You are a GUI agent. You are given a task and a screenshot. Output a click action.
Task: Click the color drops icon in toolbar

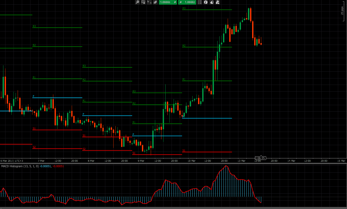pyautogui.click(x=212, y=2)
